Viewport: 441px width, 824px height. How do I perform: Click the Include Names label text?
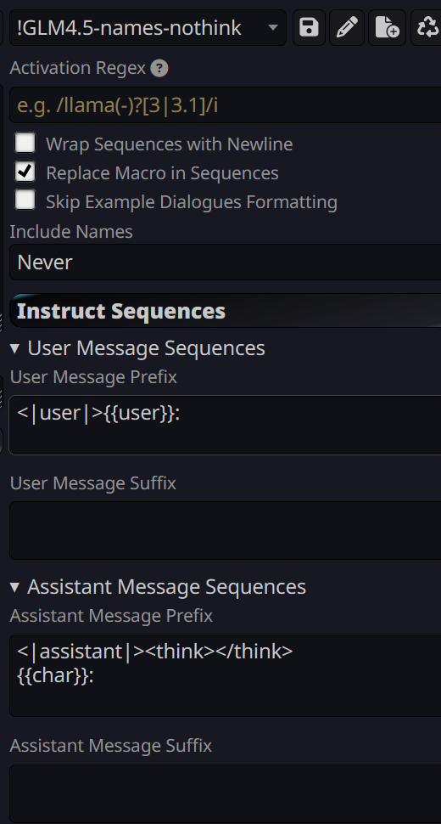coord(71,231)
